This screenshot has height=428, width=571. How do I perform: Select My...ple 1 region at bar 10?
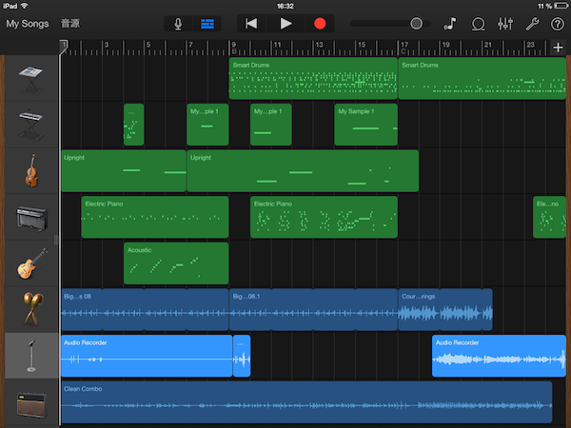(271, 125)
